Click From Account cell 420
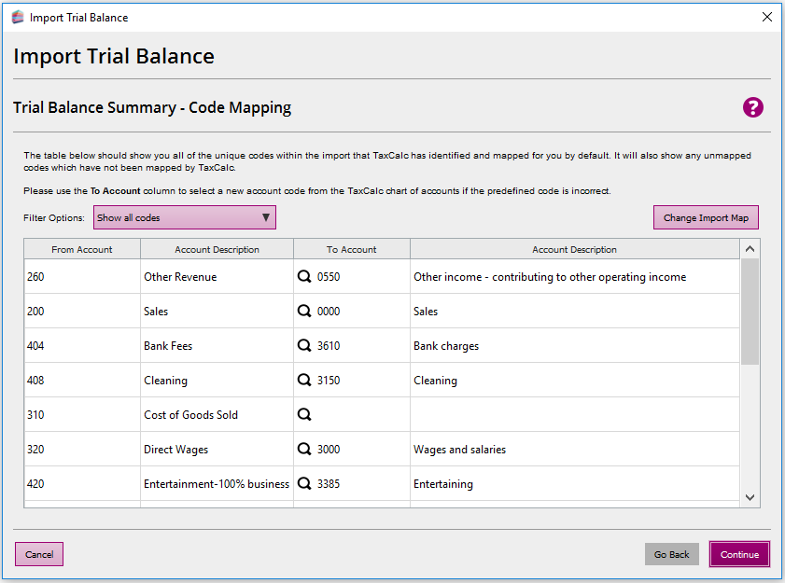 tap(82, 483)
